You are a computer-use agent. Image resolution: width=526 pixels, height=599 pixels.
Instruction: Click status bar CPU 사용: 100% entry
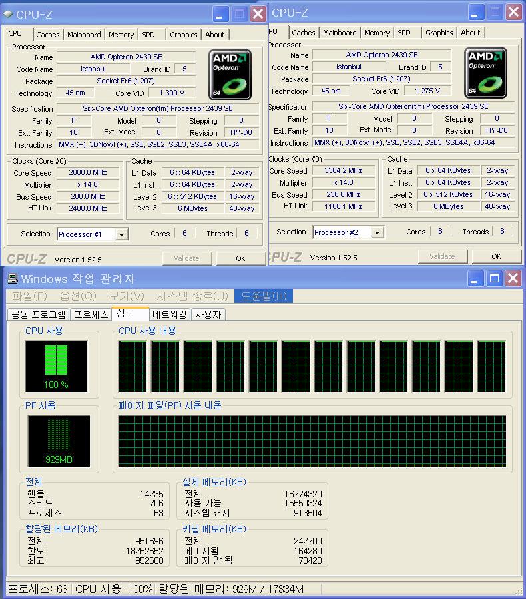(x=114, y=589)
